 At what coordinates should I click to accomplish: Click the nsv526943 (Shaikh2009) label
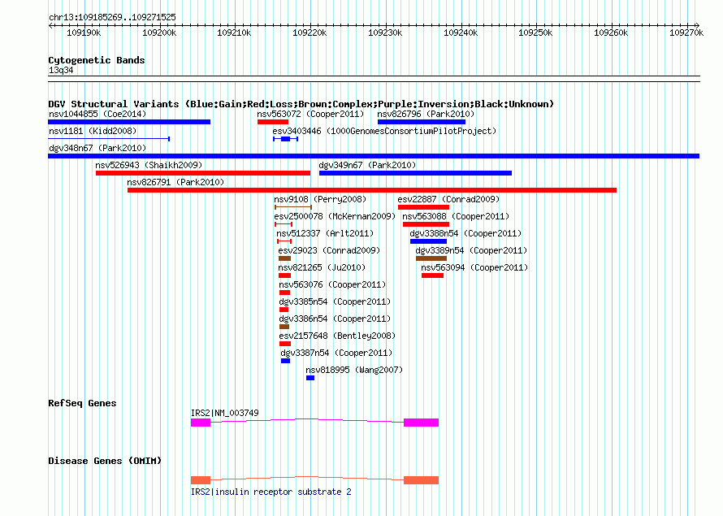click(149, 165)
